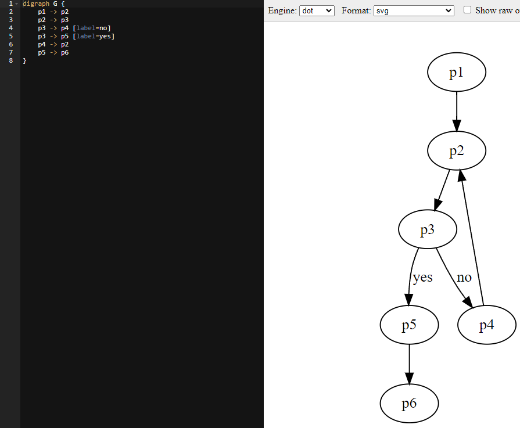
Task: Select the p4 node in the diagram
Action: point(486,325)
